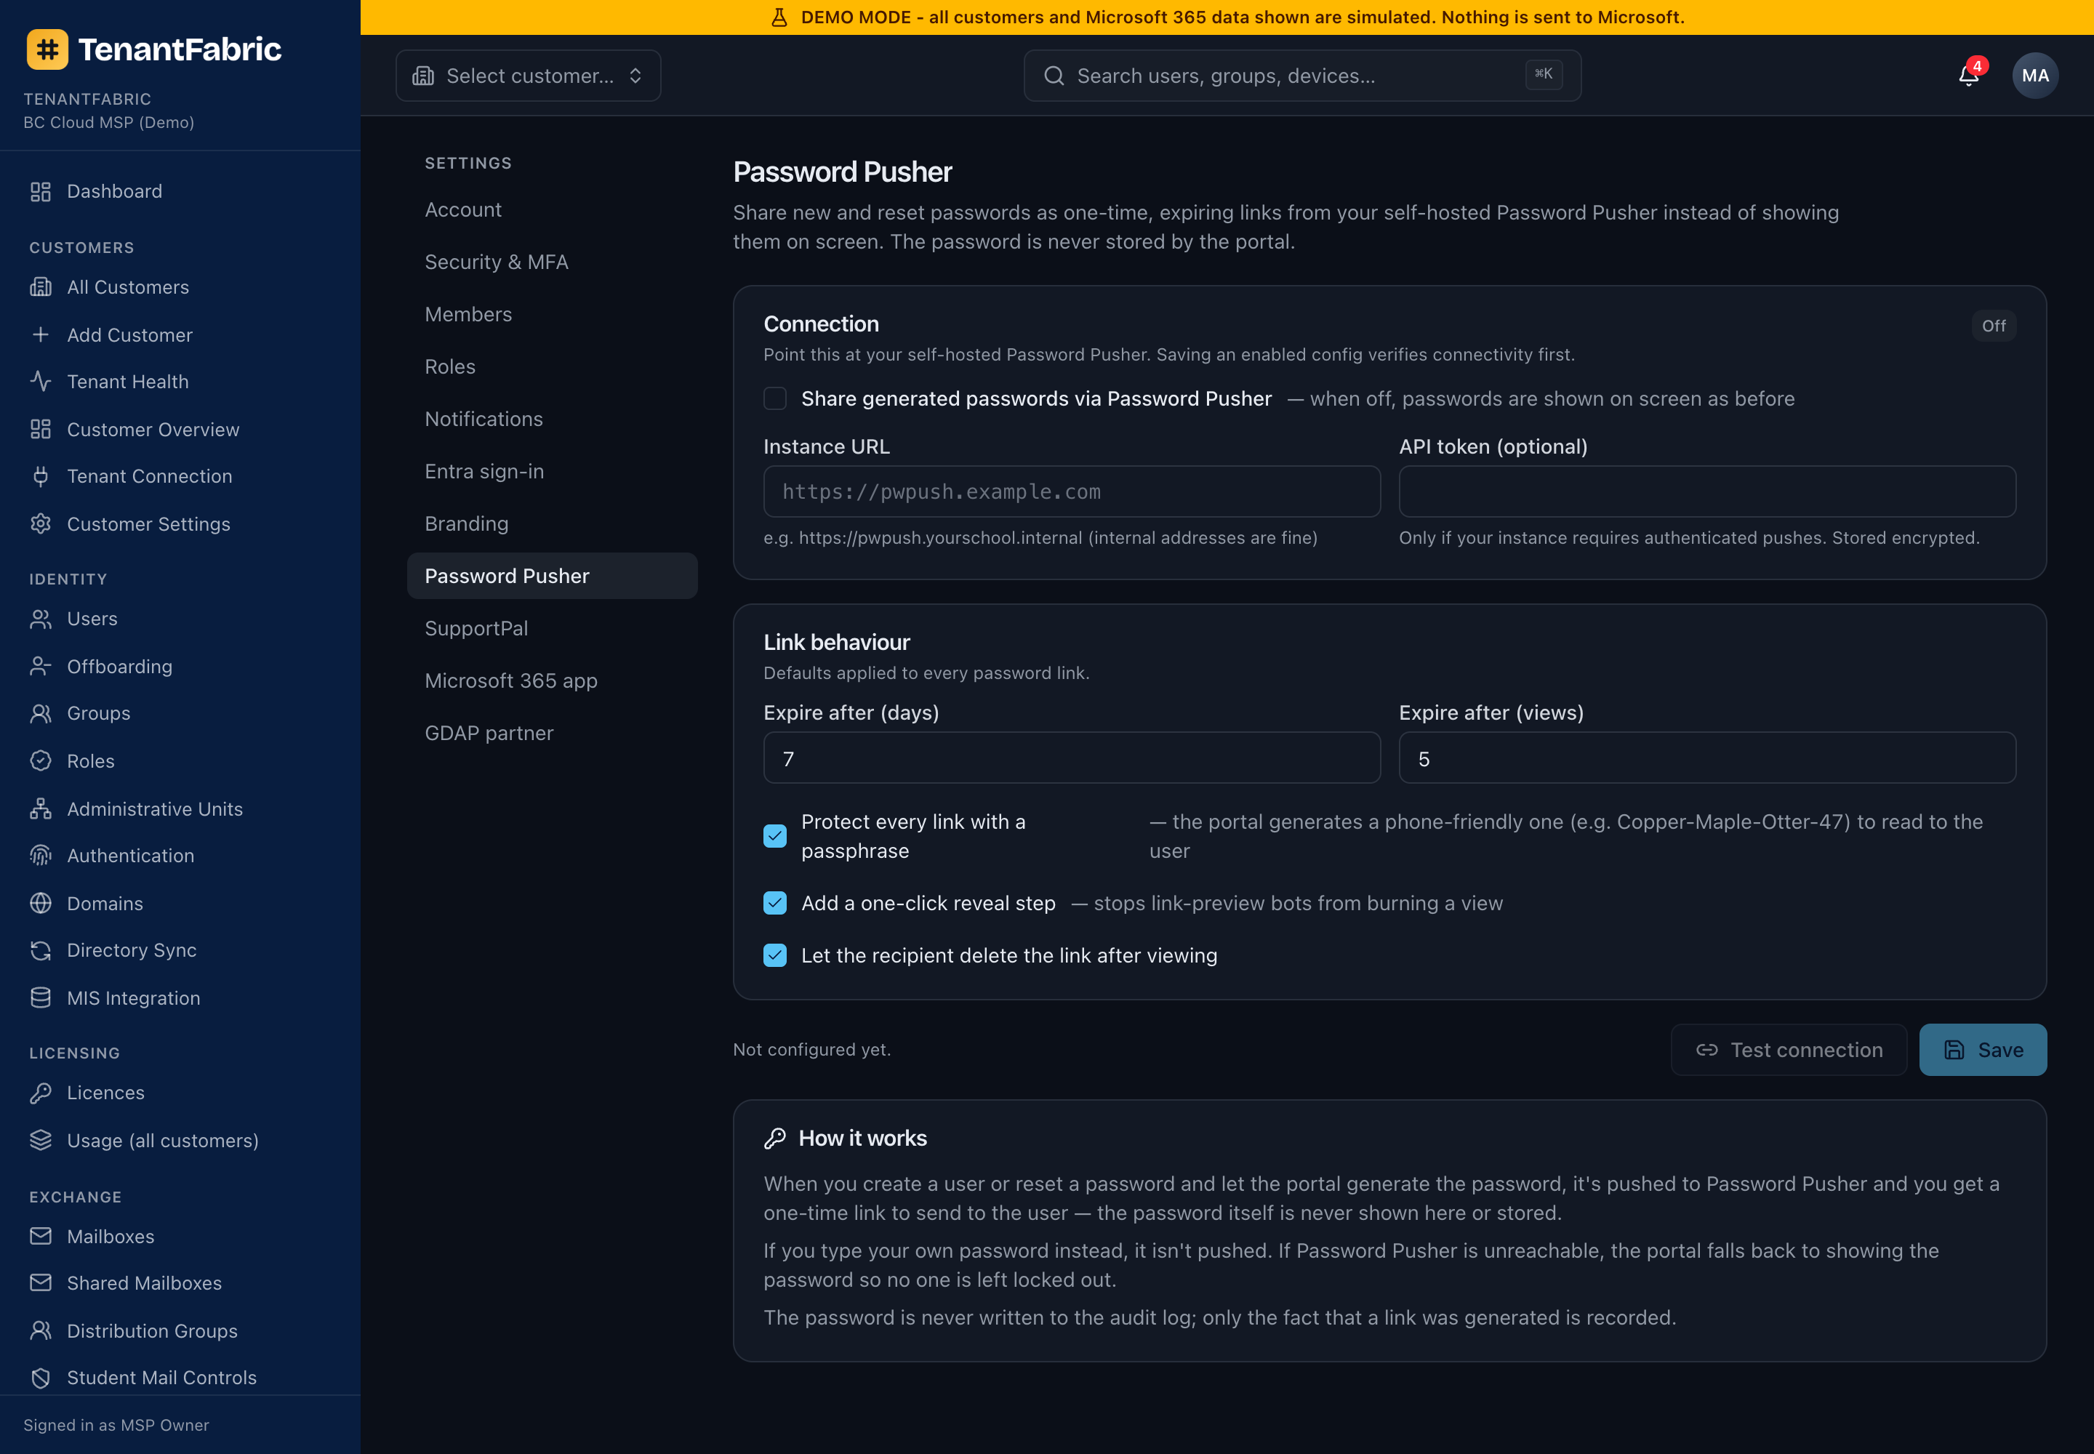Image resolution: width=2094 pixels, height=1454 pixels.
Task: Uncheck Protect every link with a passphrase
Action: tap(774, 835)
